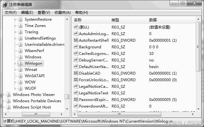204x127 pixels.
Task: Click the data cell 'hexin'
Action: tap(154, 67)
